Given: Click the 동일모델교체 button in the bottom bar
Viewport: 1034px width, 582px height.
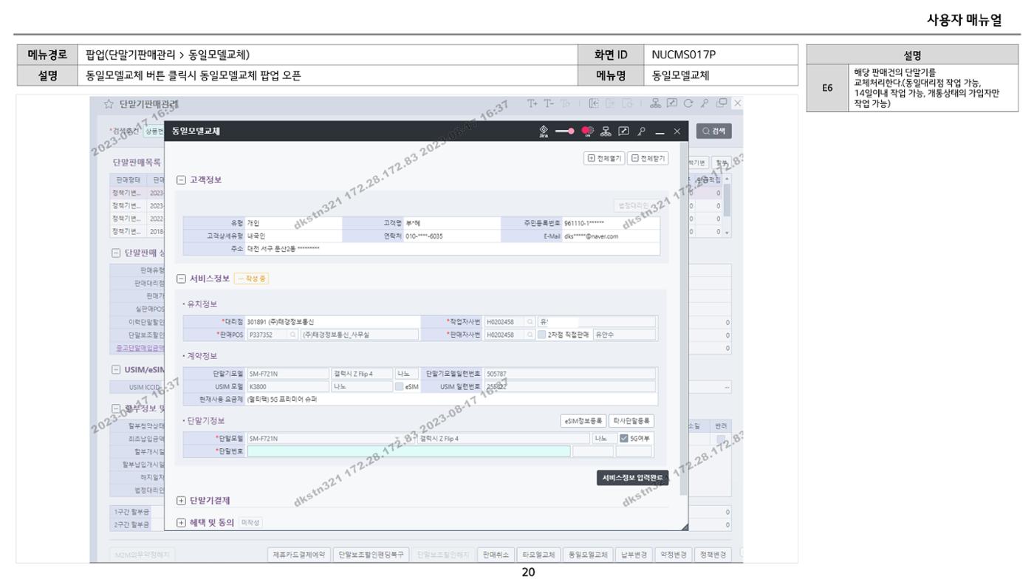Looking at the screenshot, I should (x=586, y=554).
